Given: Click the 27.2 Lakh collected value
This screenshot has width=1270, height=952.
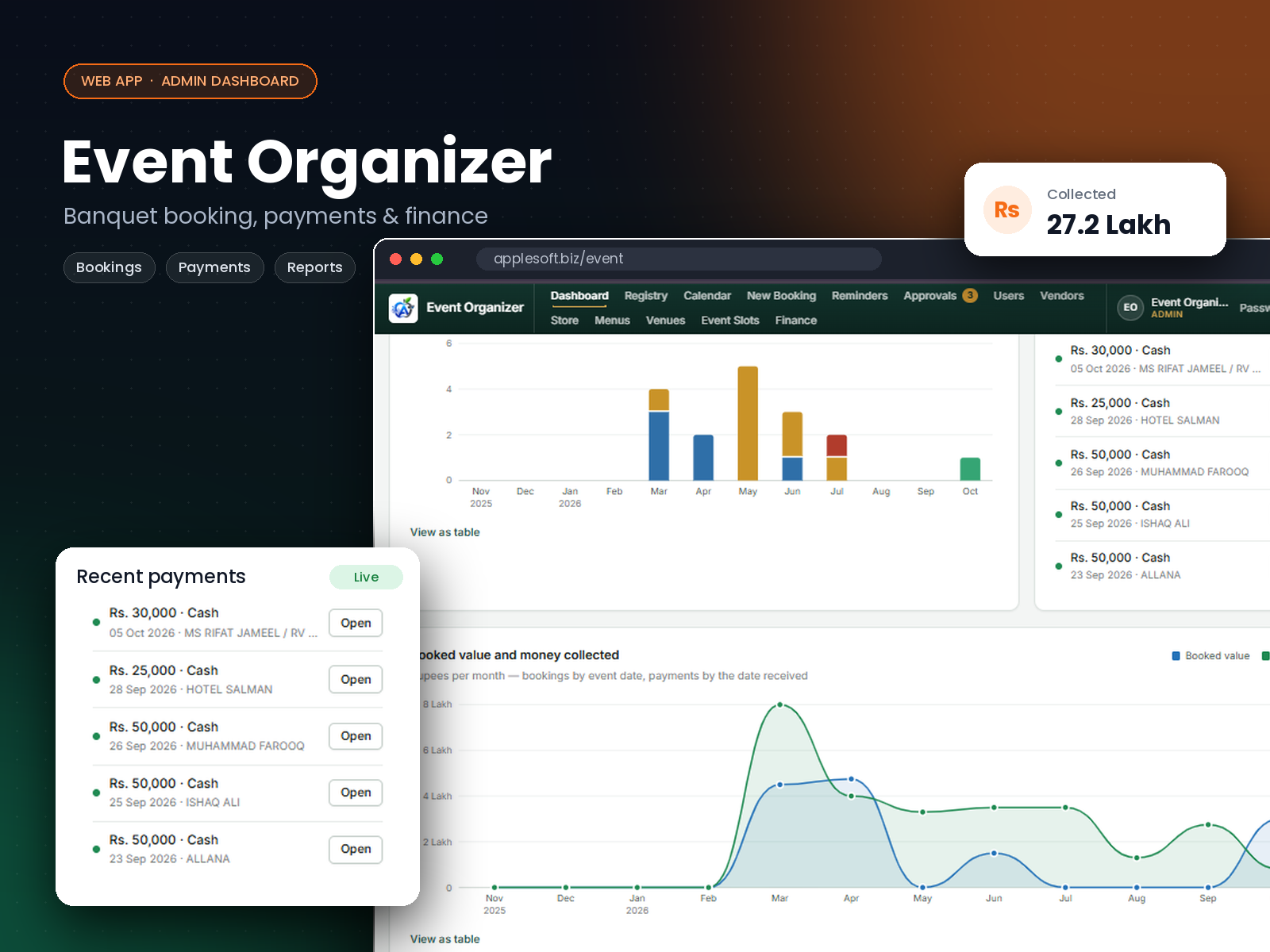Looking at the screenshot, I should pos(1108,225).
